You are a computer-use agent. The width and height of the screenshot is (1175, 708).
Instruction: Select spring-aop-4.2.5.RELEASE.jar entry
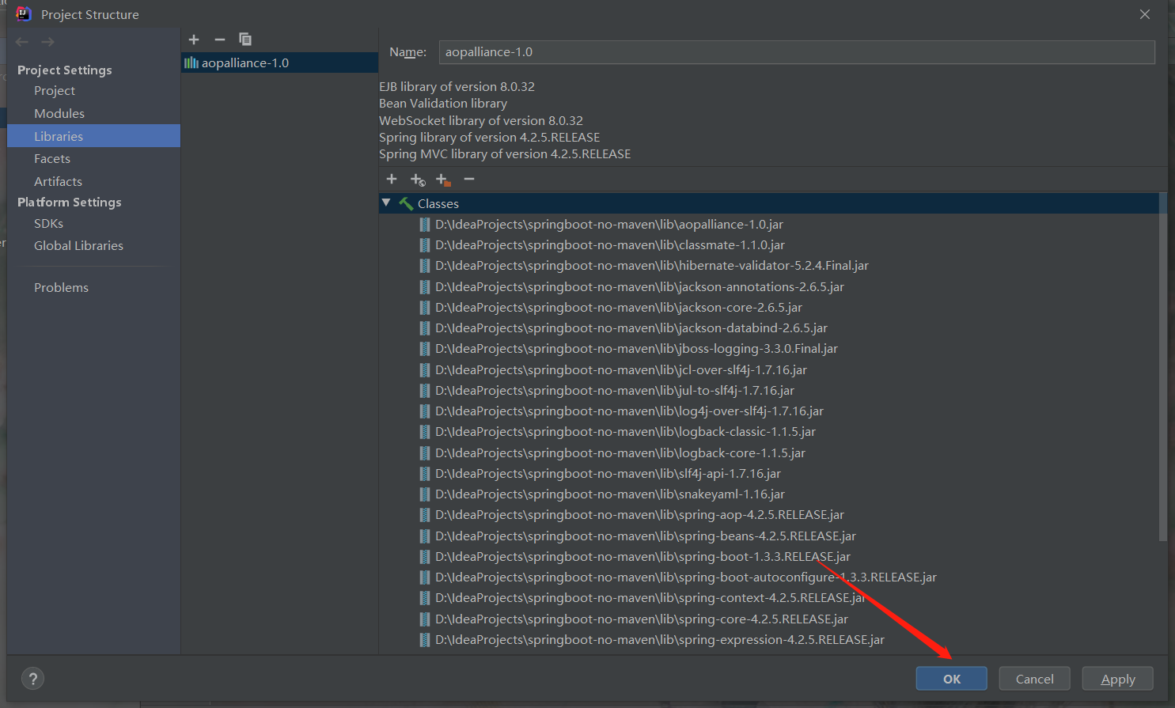[639, 515]
